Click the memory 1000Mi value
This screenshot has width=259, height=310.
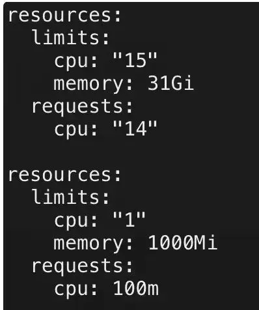click(182, 243)
